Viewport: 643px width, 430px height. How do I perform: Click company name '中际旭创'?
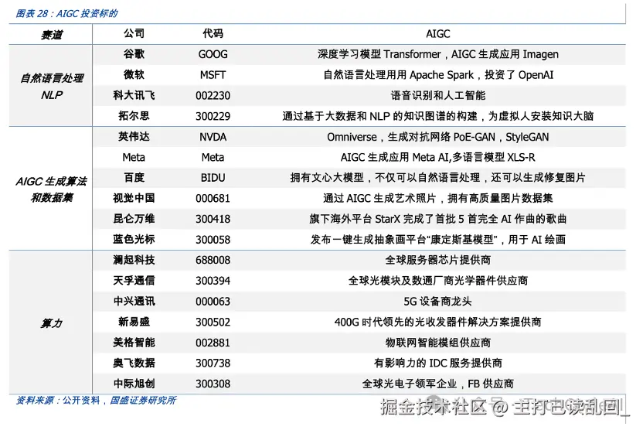[x=134, y=384]
